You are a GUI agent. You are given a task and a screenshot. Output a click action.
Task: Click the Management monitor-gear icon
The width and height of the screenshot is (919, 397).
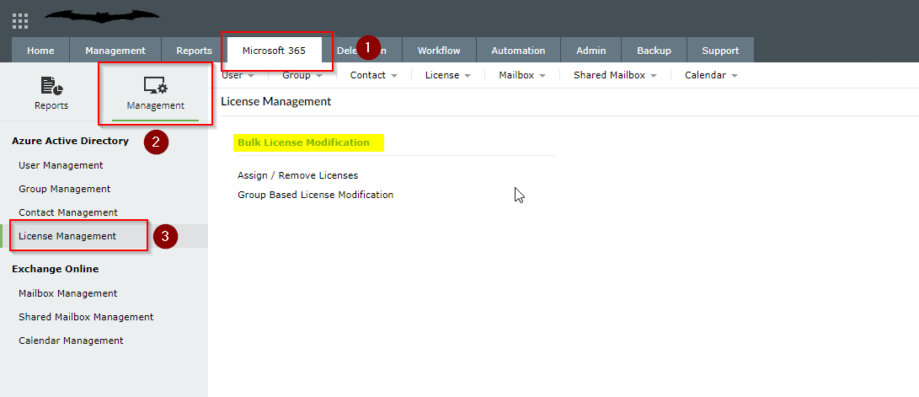click(155, 86)
